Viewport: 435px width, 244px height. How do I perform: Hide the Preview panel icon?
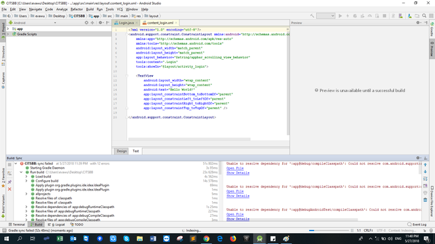(426, 22)
